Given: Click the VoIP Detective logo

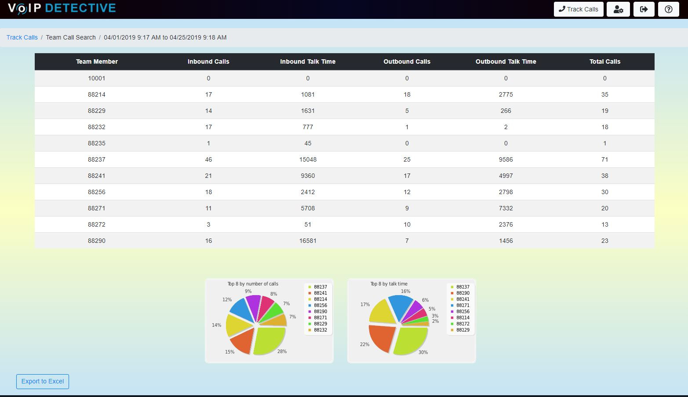Looking at the screenshot, I should click(x=62, y=8).
